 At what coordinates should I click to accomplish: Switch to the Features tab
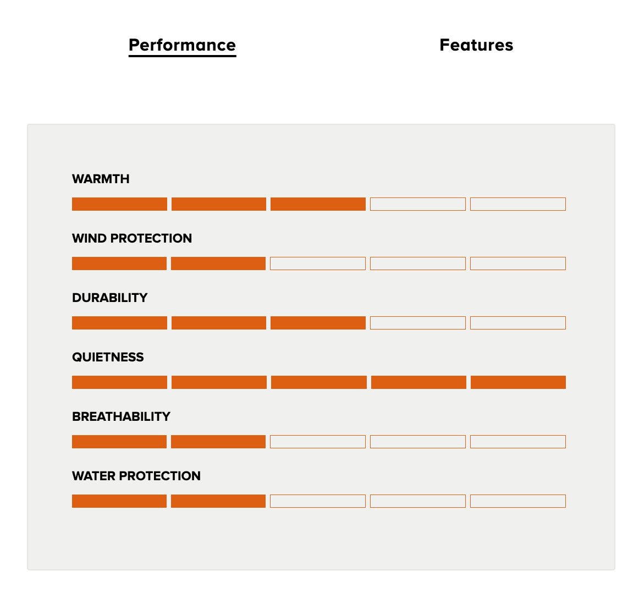coord(476,45)
